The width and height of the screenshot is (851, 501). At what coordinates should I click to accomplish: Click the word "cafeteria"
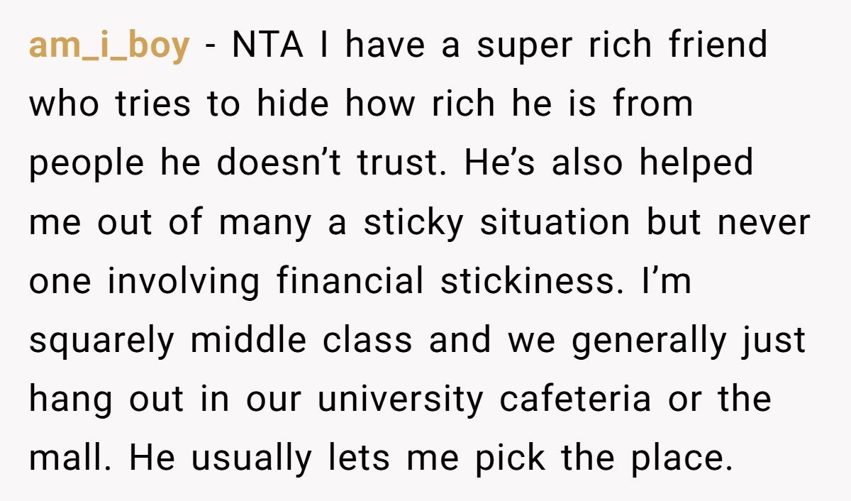pyautogui.click(x=574, y=398)
